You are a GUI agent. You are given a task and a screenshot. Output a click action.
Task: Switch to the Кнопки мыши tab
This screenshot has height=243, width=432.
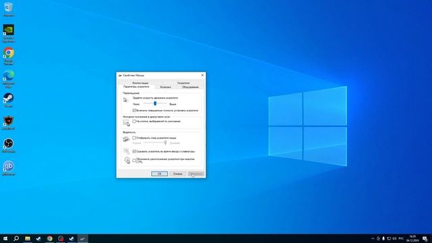(x=140, y=83)
